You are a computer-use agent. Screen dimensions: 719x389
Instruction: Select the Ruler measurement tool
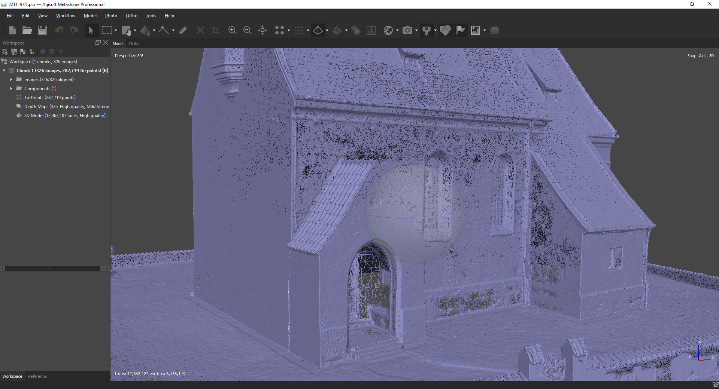183,30
